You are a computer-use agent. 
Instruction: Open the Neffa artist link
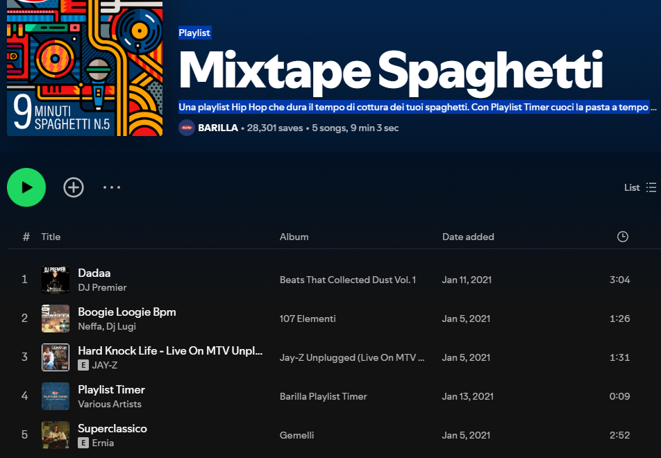click(x=90, y=327)
